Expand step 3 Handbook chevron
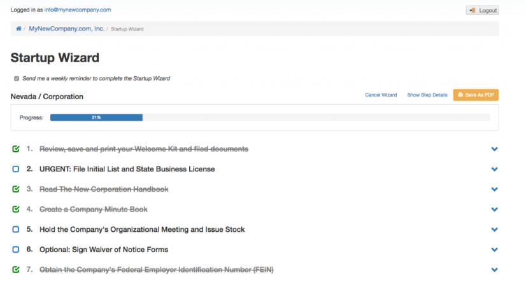Screen dimensions: 526x282 click(494, 189)
